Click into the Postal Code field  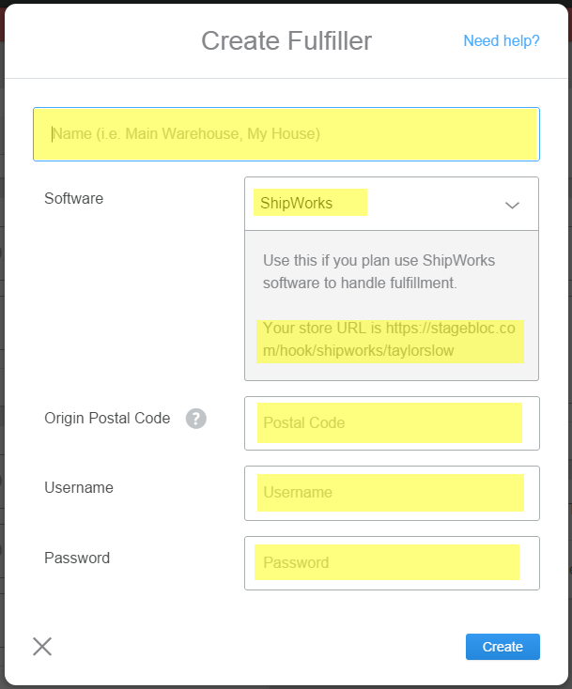[x=392, y=423]
